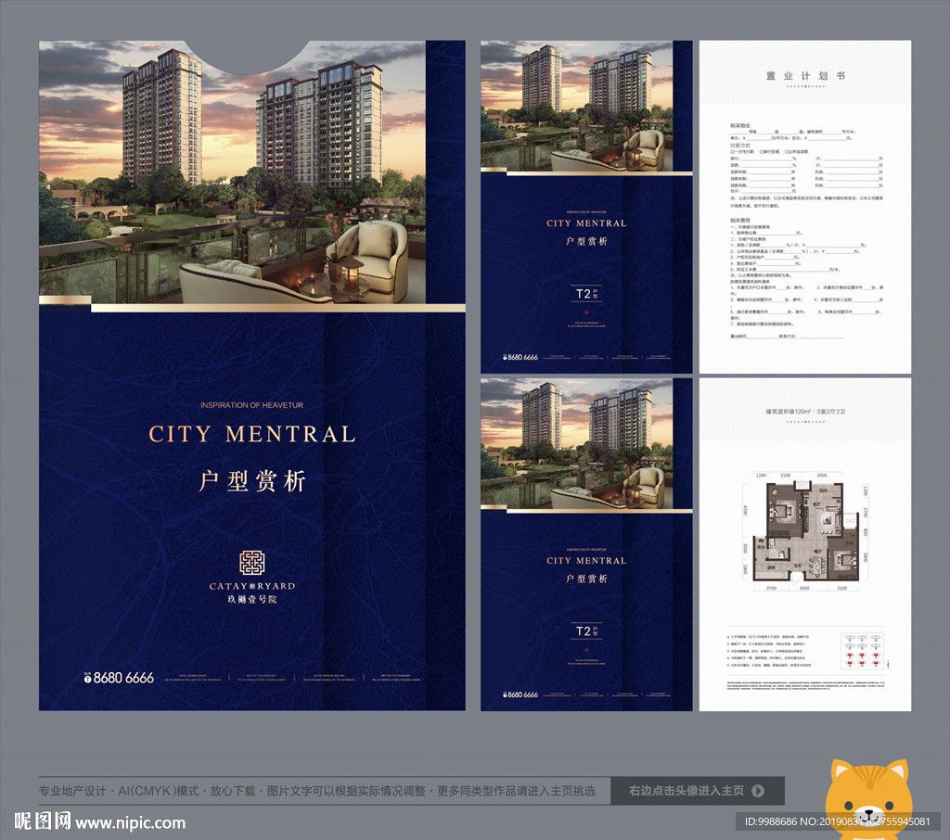Image resolution: width=950 pixels, height=840 pixels.
Task: Click the phone icon beside 8680 6666
Action: point(90,678)
